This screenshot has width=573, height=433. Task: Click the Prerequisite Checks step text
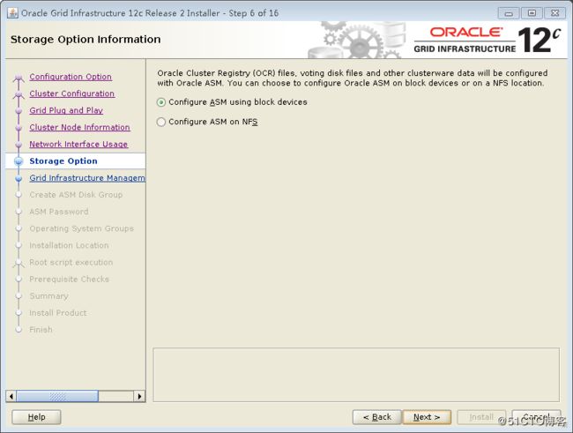70,279
